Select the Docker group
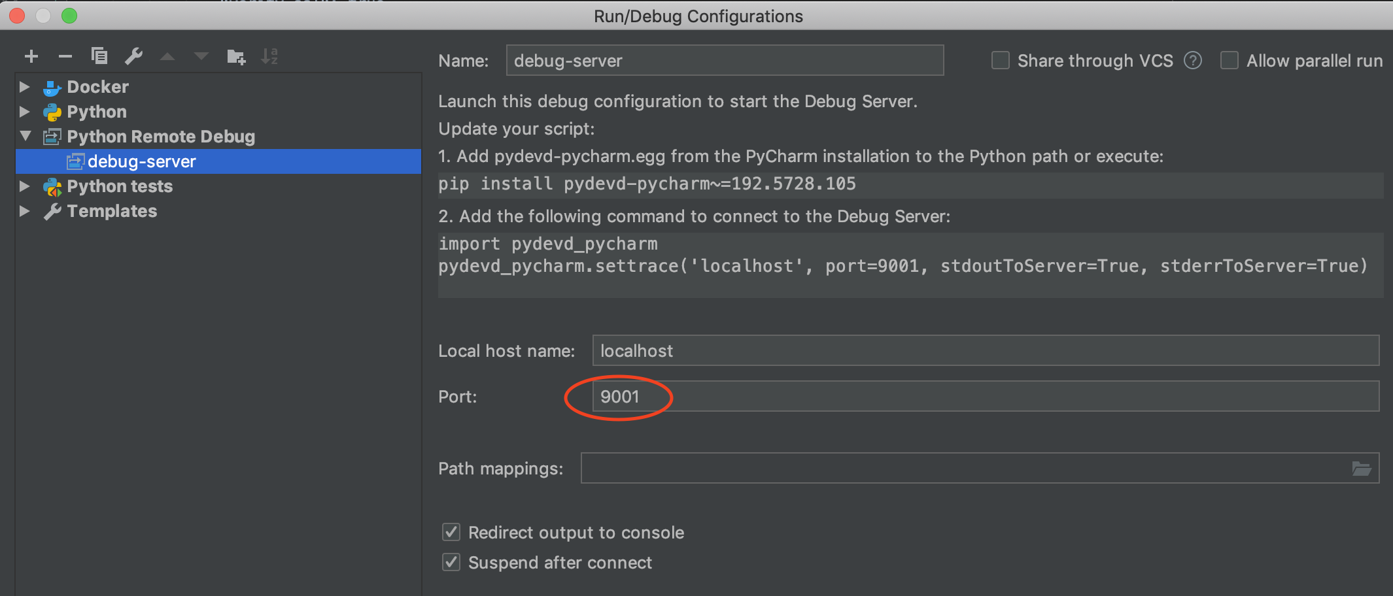Image resolution: width=1393 pixels, height=596 pixels. [98, 87]
